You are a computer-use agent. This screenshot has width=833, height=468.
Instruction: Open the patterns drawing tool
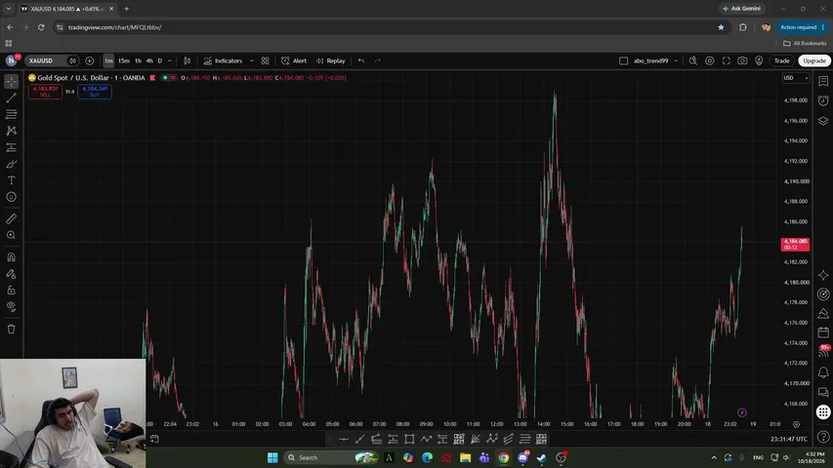pyautogui.click(x=11, y=131)
